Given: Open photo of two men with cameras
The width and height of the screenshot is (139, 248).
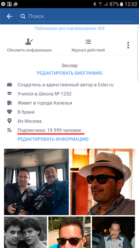Looking at the screenshot, I should pyautogui.click(x=36, y=182).
